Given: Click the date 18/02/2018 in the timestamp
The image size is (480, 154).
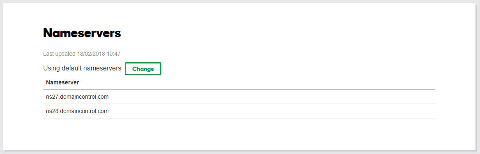Looking at the screenshot, I should (x=91, y=54).
